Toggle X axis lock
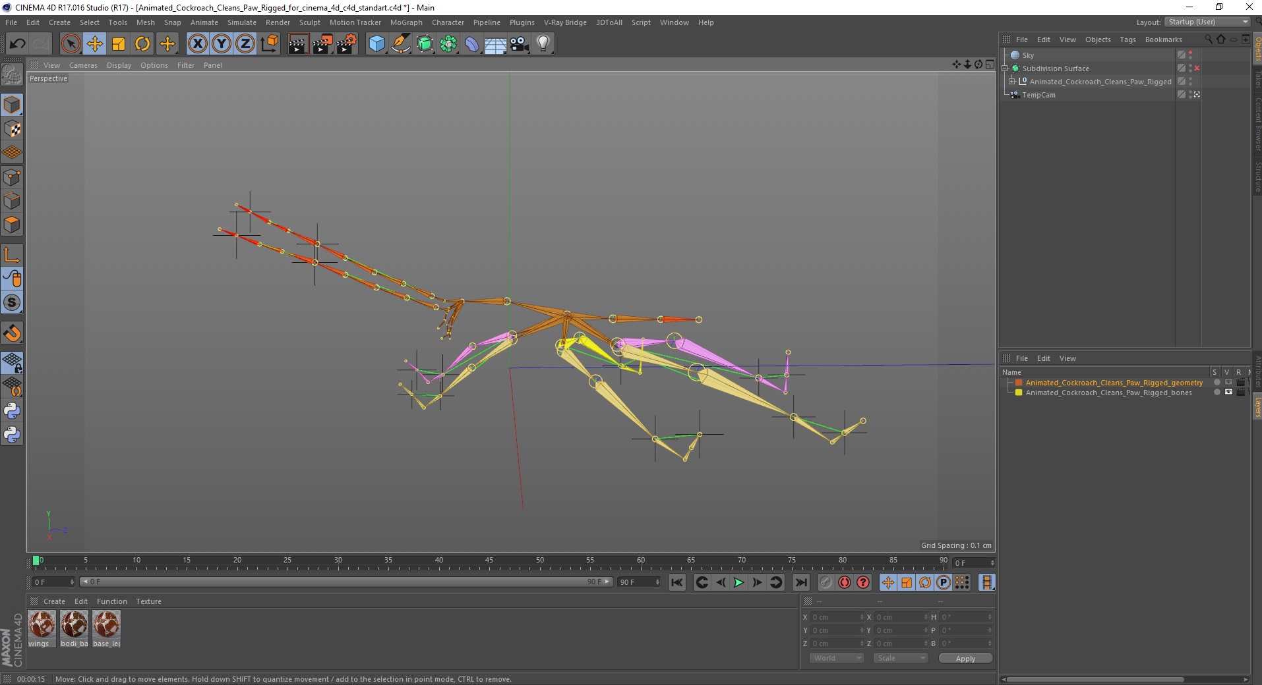This screenshot has height=685, width=1262. pyautogui.click(x=197, y=44)
